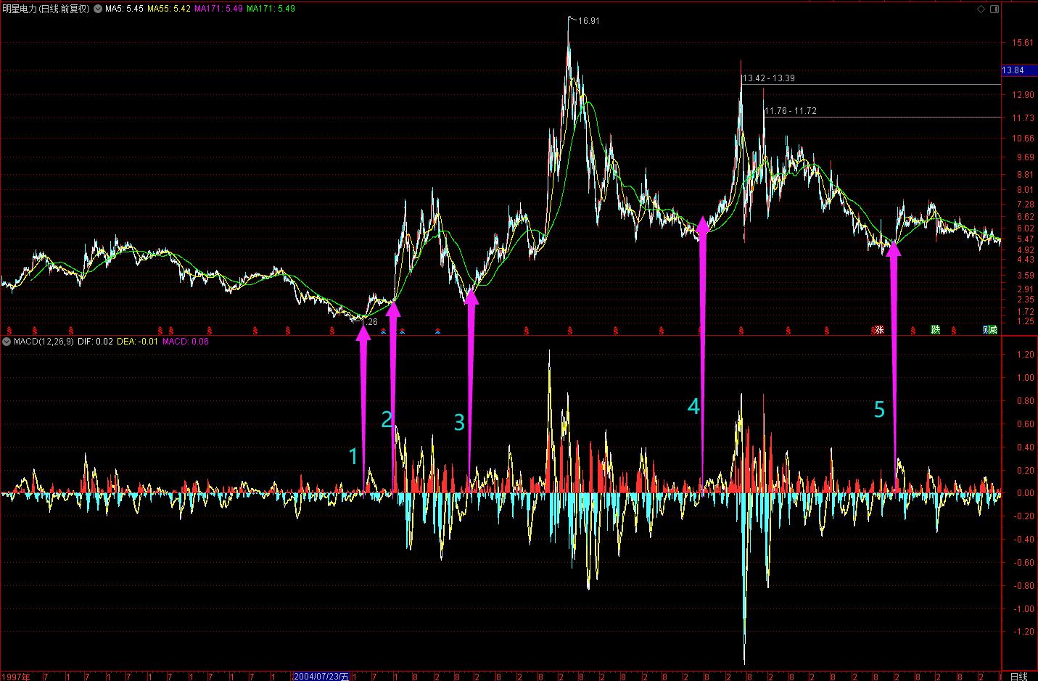Select the 13.42 - 13.39 price line label

[768, 78]
